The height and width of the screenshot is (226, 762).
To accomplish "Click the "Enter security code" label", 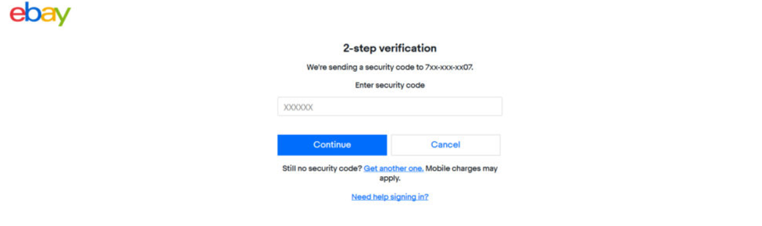I will click(390, 86).
